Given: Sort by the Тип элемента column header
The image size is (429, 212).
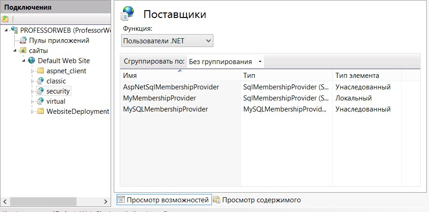Looking at the screenshot, I should [x=367, y=76].
